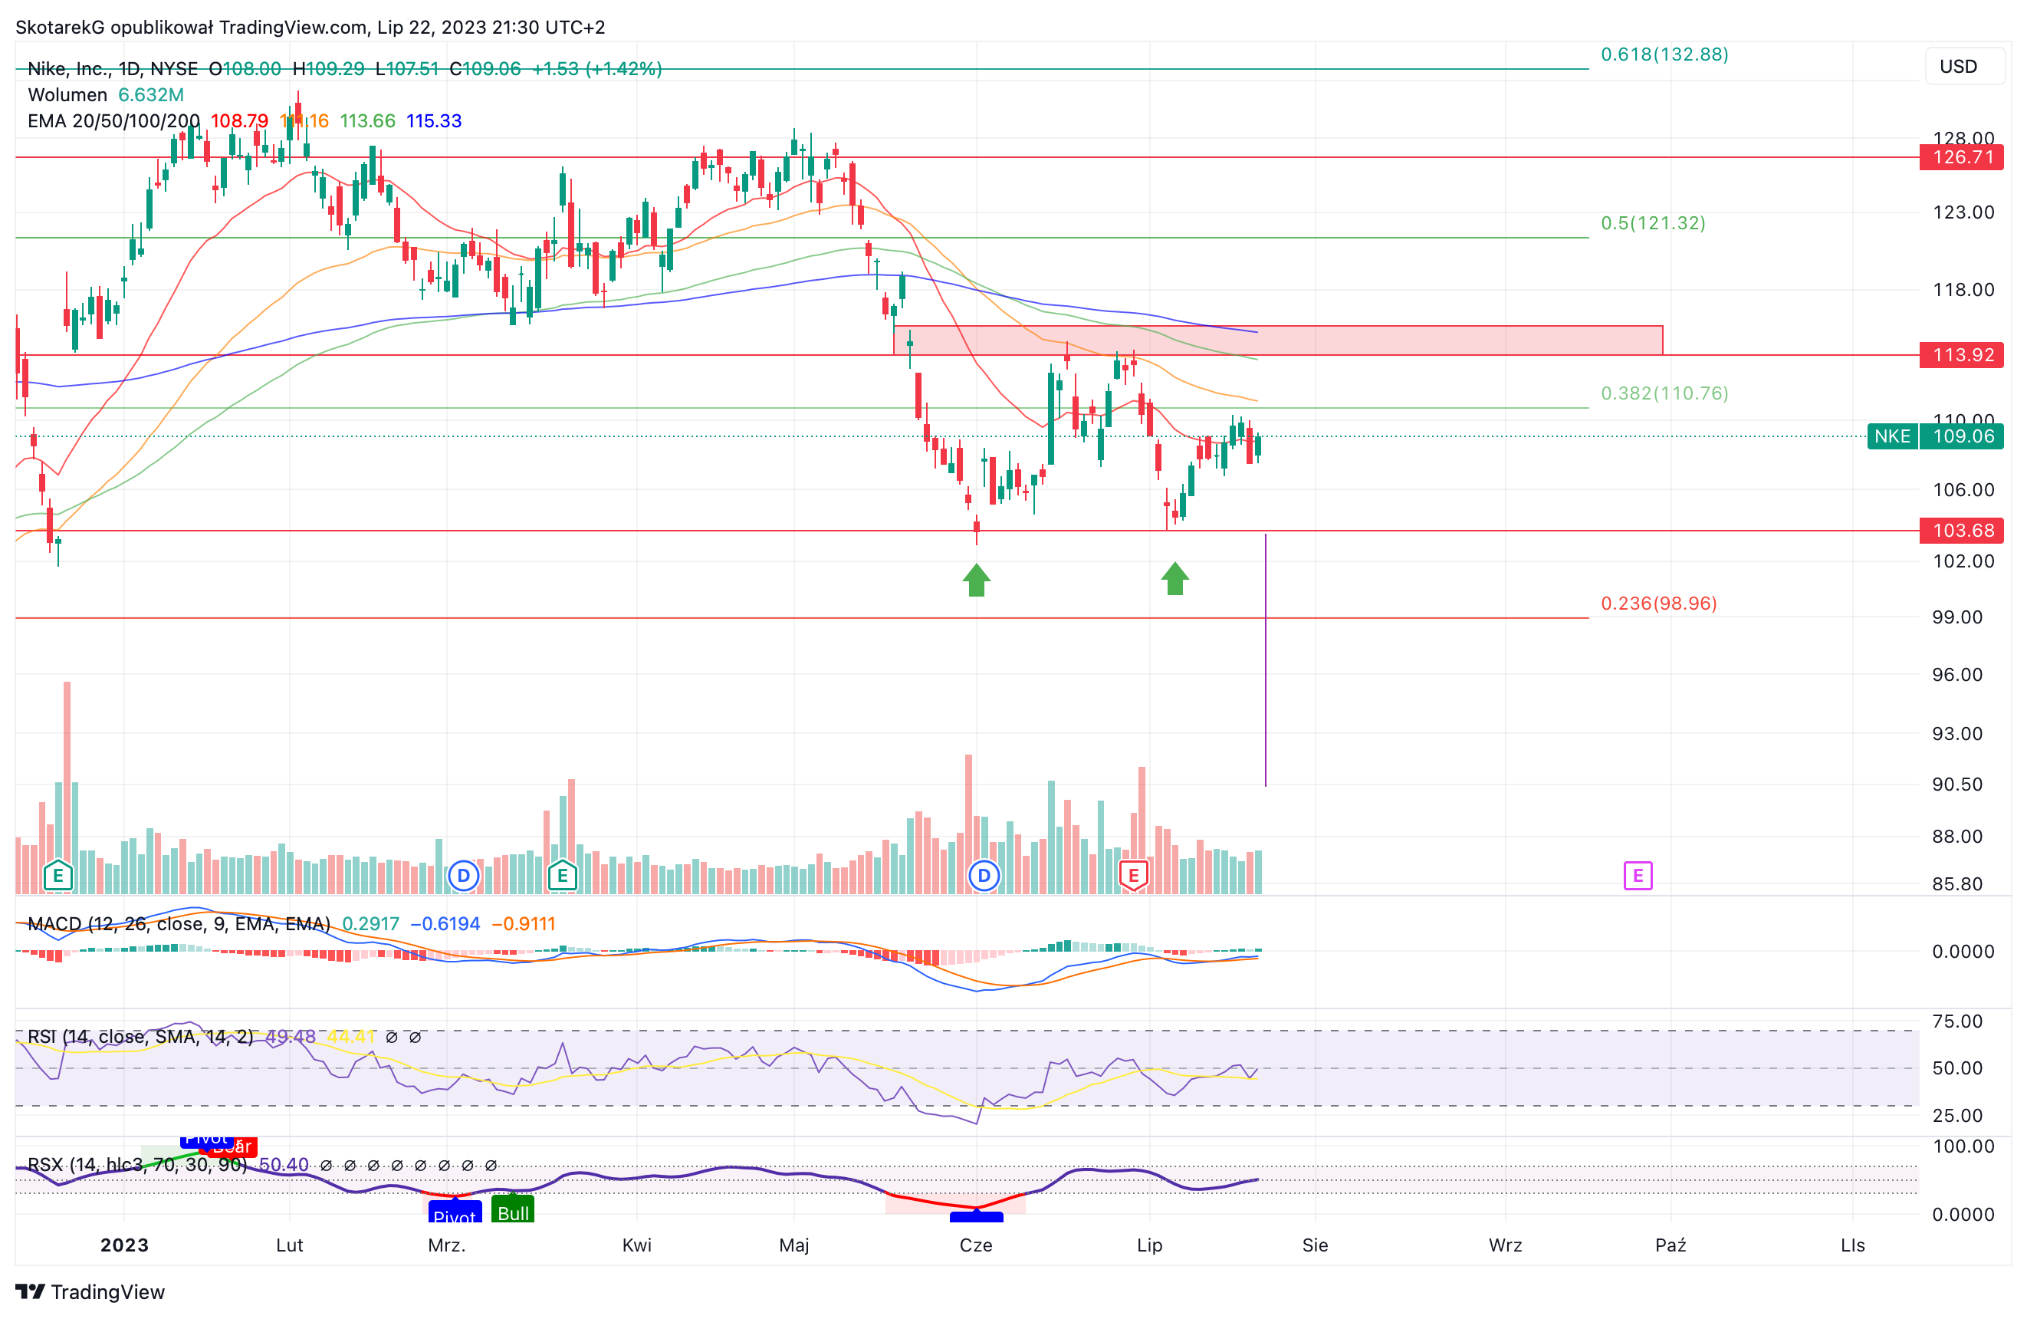
Task: Click the RSX value 50.40
Action: pos(284,1165)
